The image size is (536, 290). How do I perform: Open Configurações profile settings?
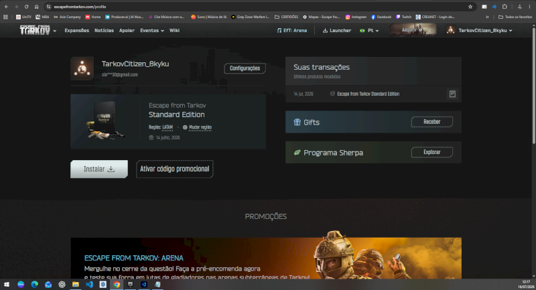point(245,68)
